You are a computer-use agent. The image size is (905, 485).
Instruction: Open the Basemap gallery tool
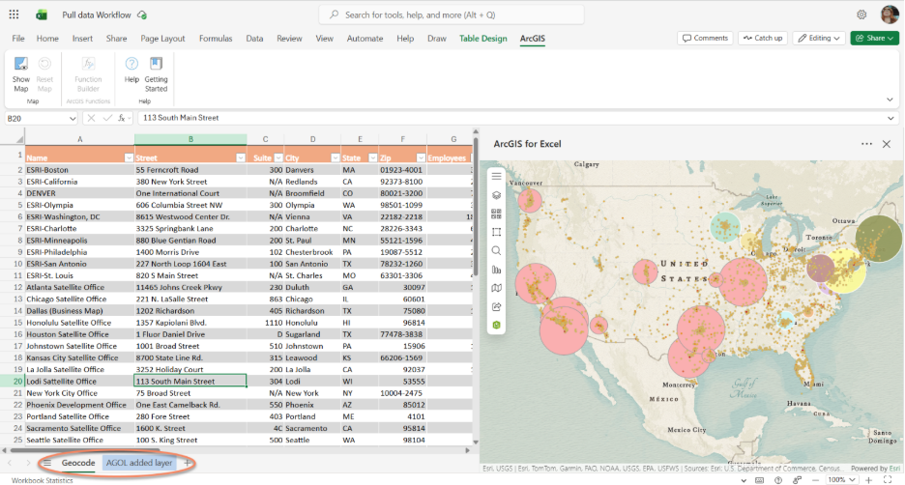(496, 214)
